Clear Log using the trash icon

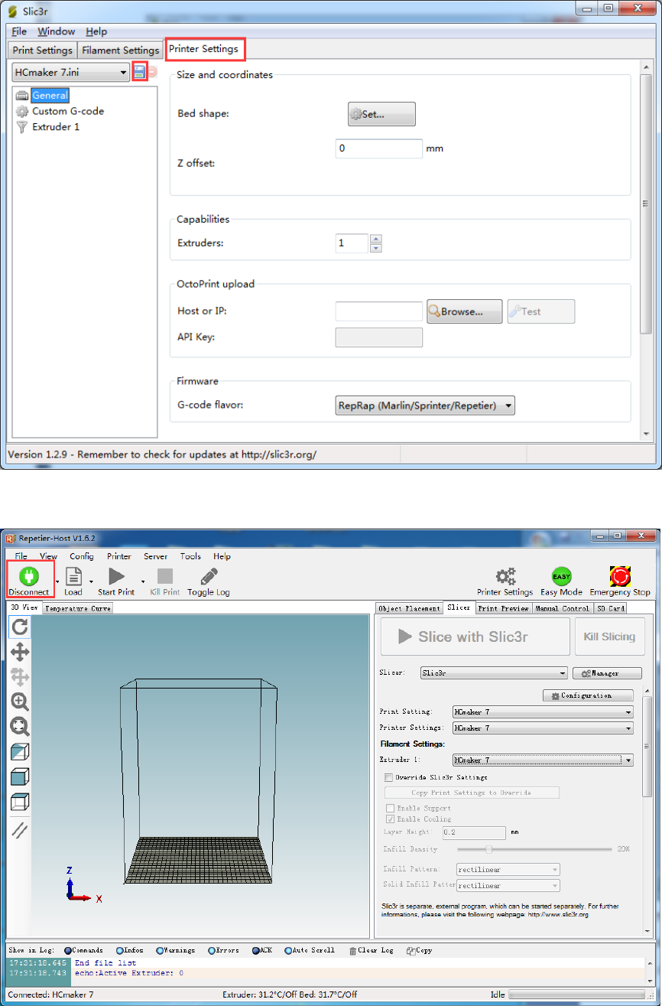pyautogui.click(x=352, y=950)
